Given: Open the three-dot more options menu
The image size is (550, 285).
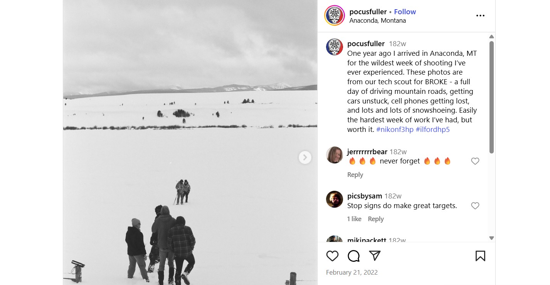Looking at the screenshot, I should coord(480,16).
